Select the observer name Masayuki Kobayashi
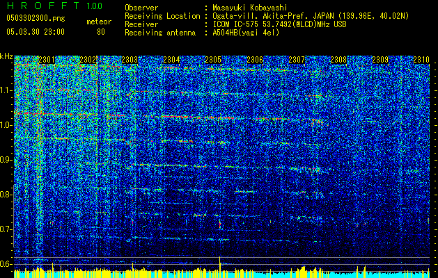 [250, 8]
